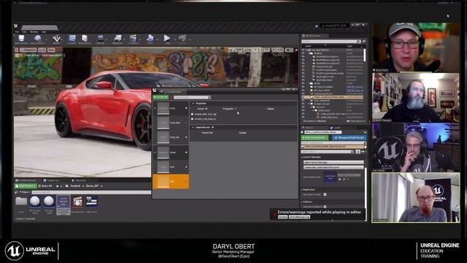
Task: Select the Level Variant Sets asset
Action: tap(63, 205)
